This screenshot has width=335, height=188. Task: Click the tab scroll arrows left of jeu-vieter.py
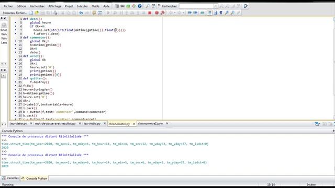tap(4, 124)
